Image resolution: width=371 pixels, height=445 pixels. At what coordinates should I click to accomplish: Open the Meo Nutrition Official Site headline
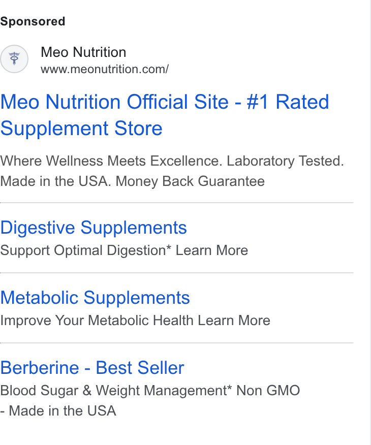tap(165, 115)
